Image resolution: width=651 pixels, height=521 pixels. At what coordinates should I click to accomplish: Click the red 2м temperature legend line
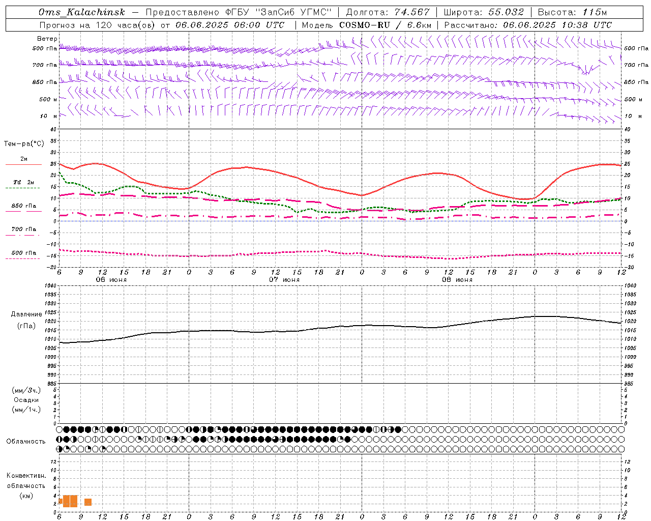coord(23,165)
